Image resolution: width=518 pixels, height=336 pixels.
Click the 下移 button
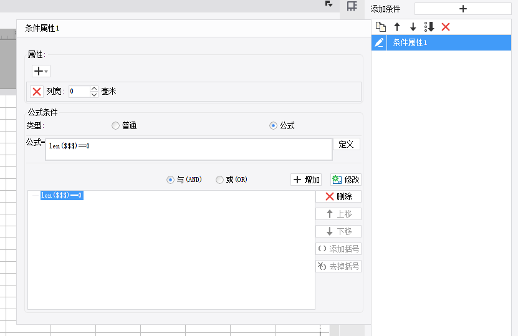coord(338,231)
